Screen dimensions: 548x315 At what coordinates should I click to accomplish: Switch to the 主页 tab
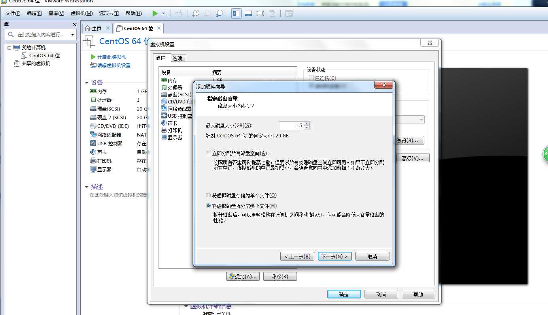point(96,28)
